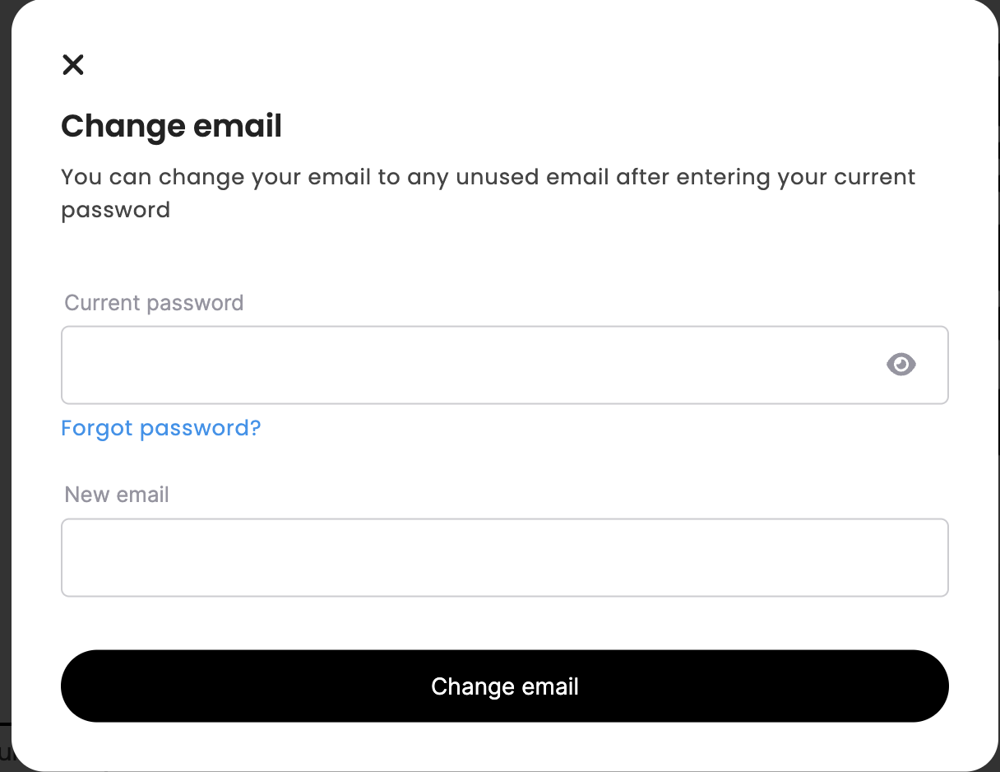Show the current password with eye icon
The image size is (1000, 772).
[x=901, y=364]
